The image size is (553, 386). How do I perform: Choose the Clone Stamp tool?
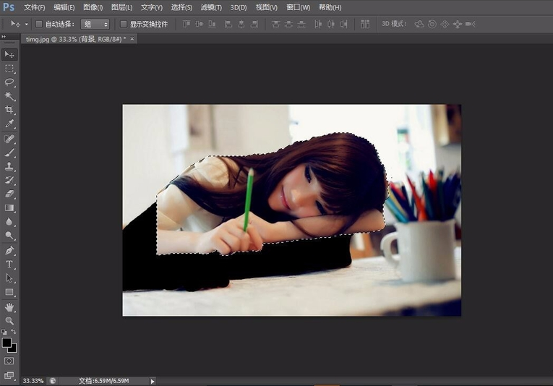[x=9, y=166]
